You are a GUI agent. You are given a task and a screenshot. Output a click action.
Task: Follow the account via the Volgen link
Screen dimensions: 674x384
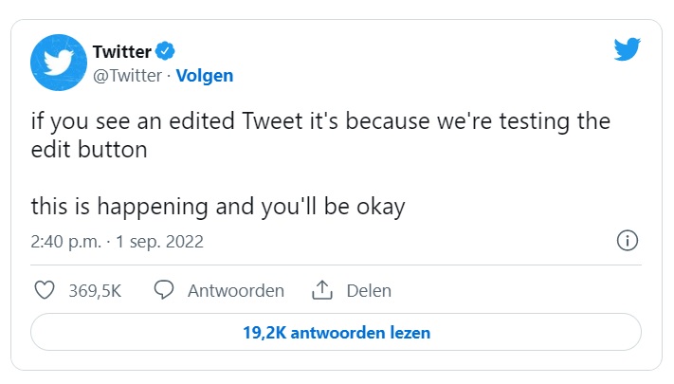(x=204, y=76)
